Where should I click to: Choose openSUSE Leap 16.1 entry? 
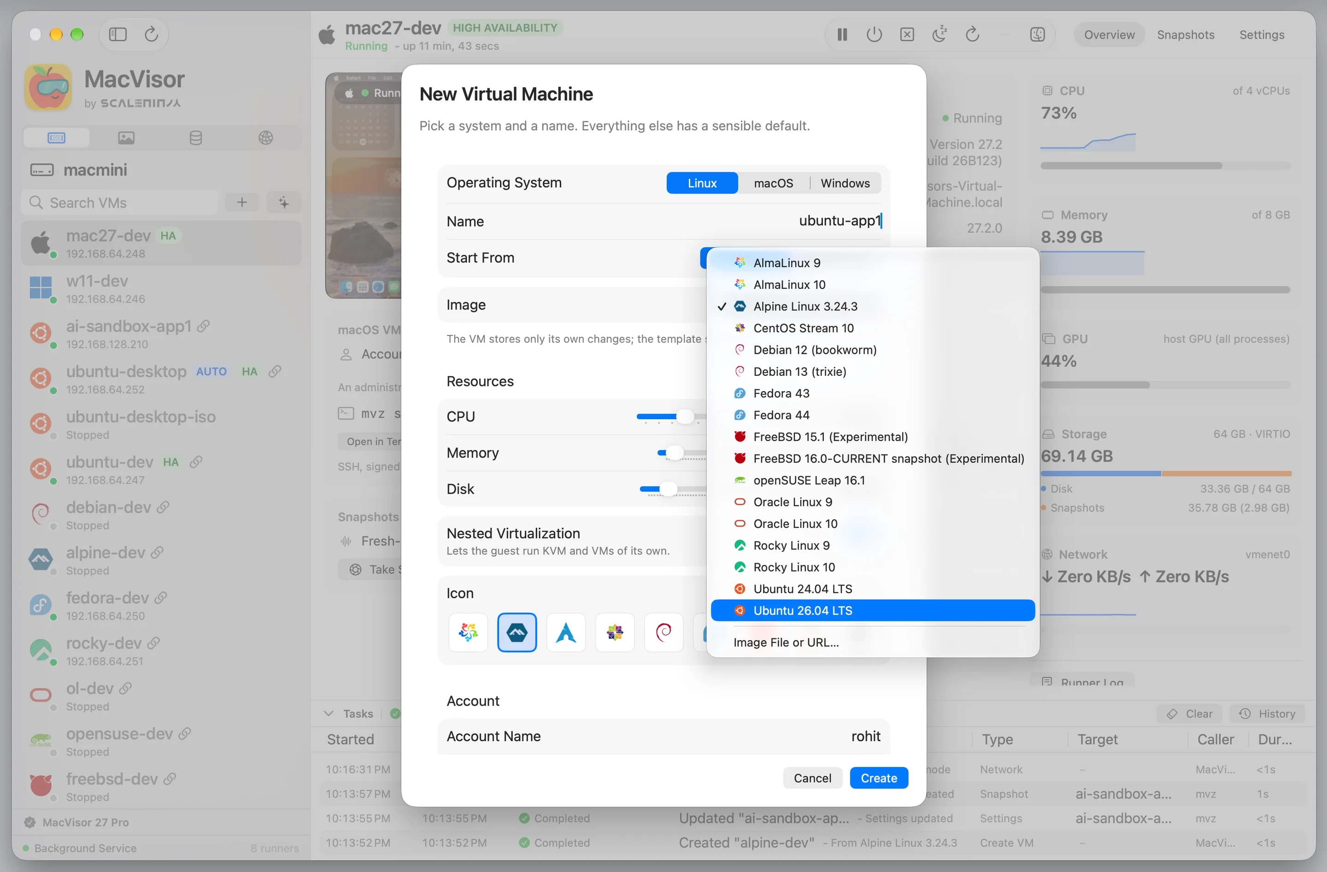(x=873, y=480)
